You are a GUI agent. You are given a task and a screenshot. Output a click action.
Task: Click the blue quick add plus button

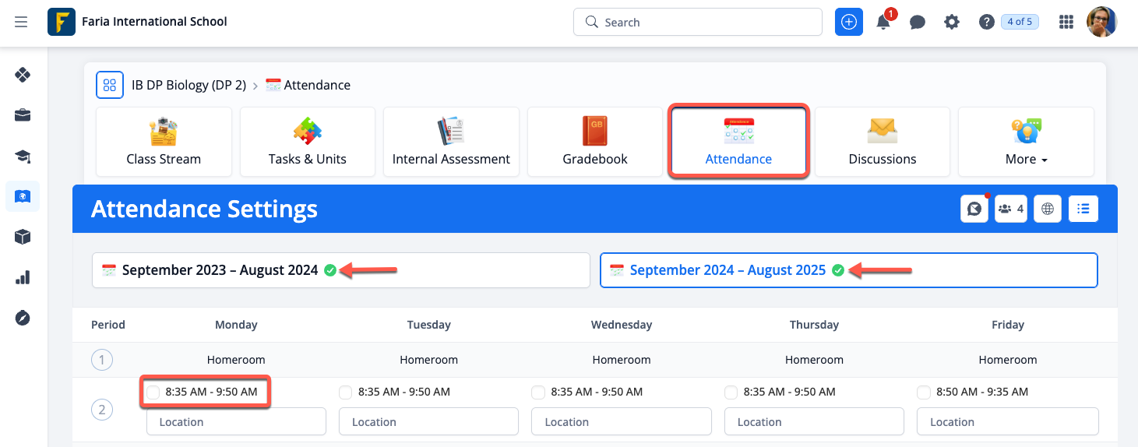(x=849, y=22)
